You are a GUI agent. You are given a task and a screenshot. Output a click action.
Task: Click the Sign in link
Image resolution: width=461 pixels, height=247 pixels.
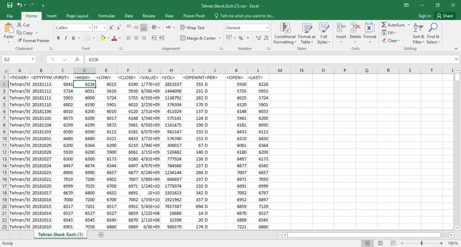[424, 16]
